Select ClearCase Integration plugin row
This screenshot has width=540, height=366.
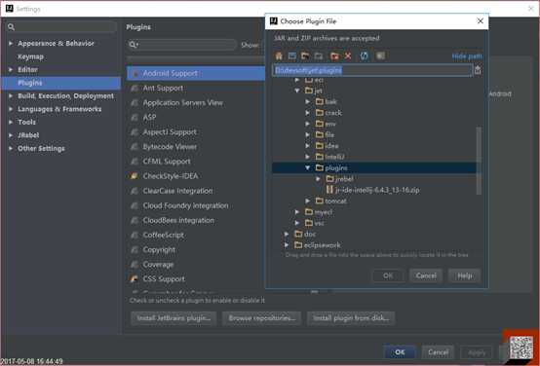[196, 191]
